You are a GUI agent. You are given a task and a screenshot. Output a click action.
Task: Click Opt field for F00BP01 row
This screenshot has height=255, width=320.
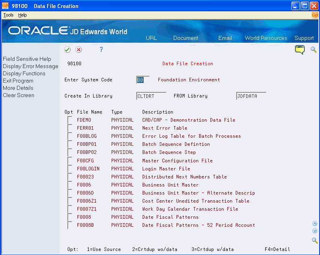pyautogui.click(x=70, y=144)
